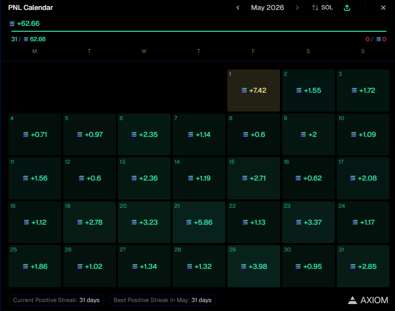395x311 pixels.
Task: Choose the May 13 cell showing +2.36
Action: pyautogui.click(x=144, y=179)
